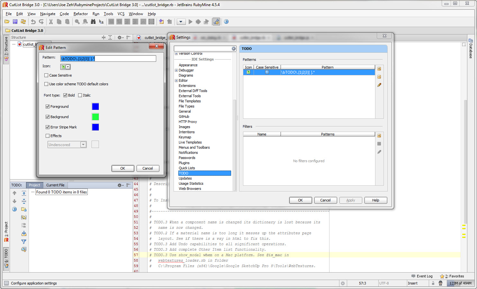
Task: Toggle Case Sensitive in Patterns table row
Action: click(x=267, y=72)
